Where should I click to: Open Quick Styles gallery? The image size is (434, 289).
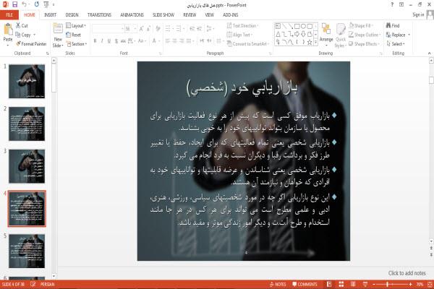(x=341, y=35)
